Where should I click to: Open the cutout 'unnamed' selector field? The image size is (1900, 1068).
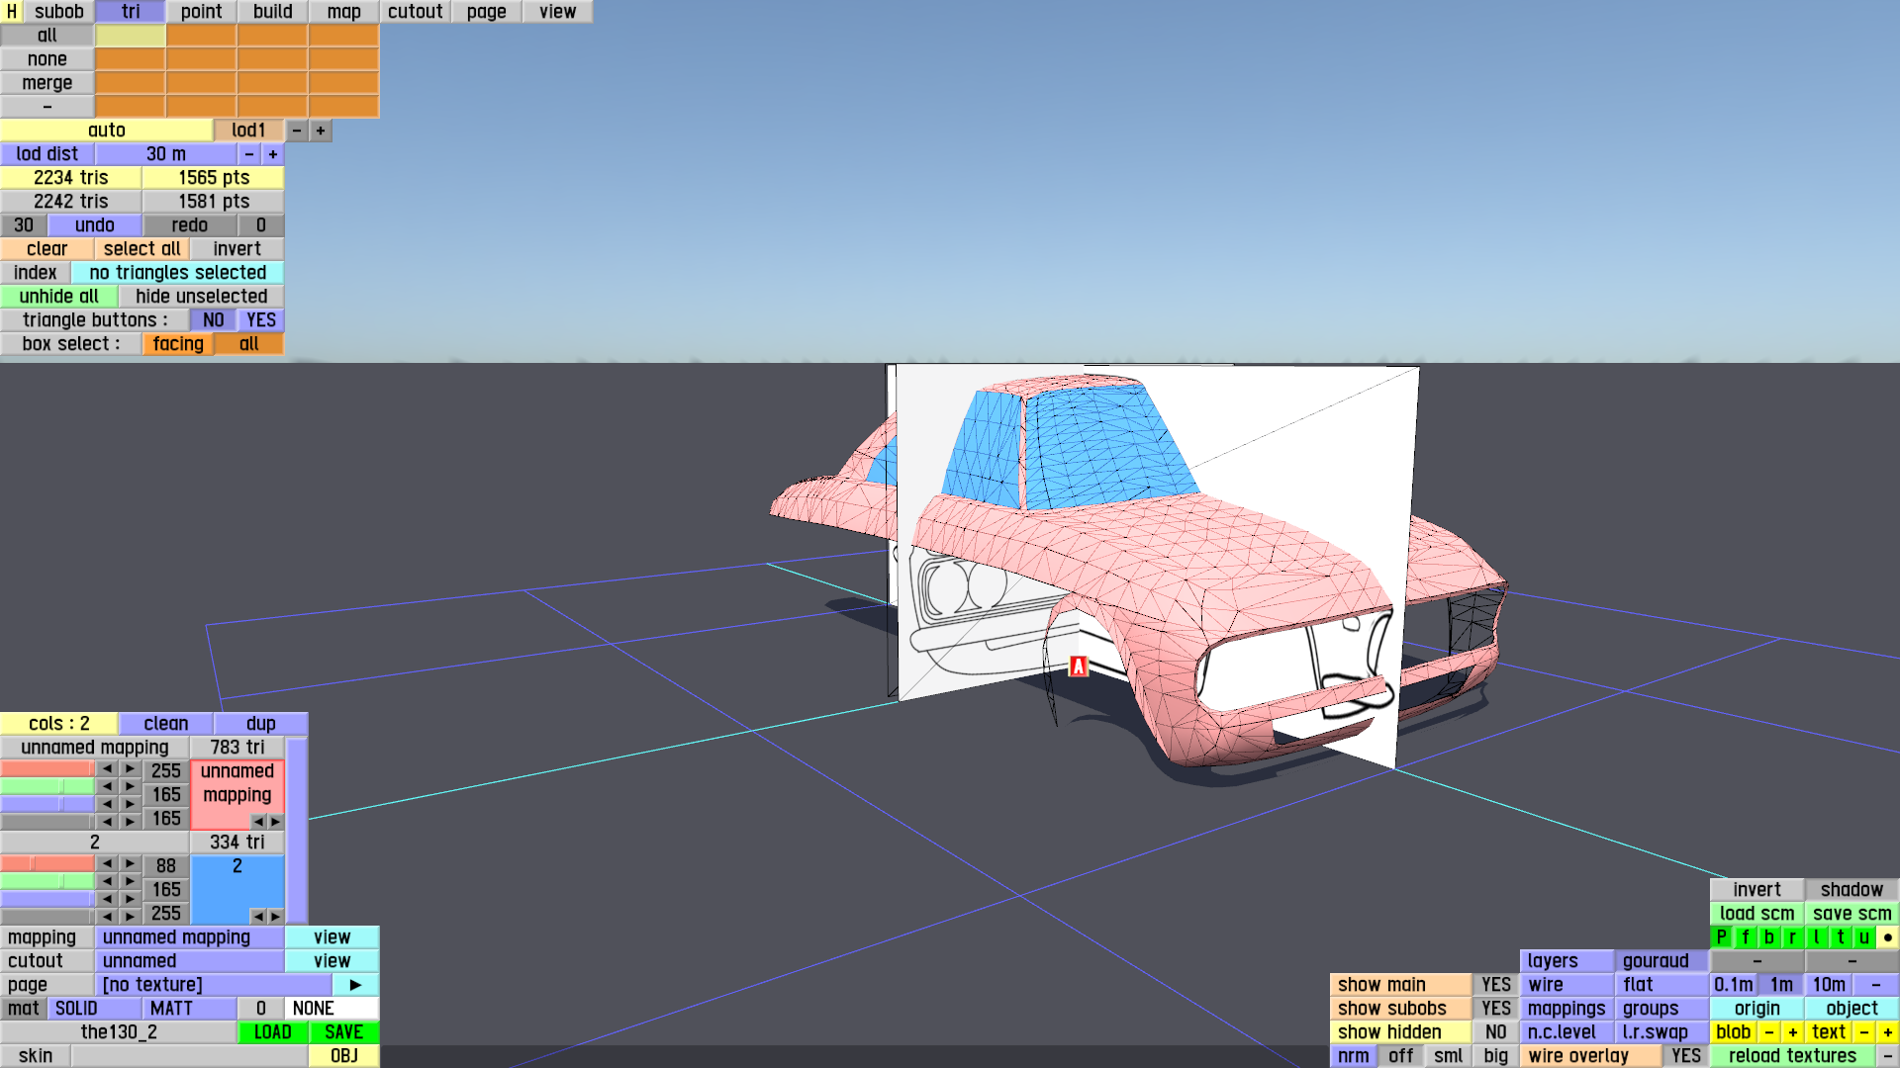189,961
